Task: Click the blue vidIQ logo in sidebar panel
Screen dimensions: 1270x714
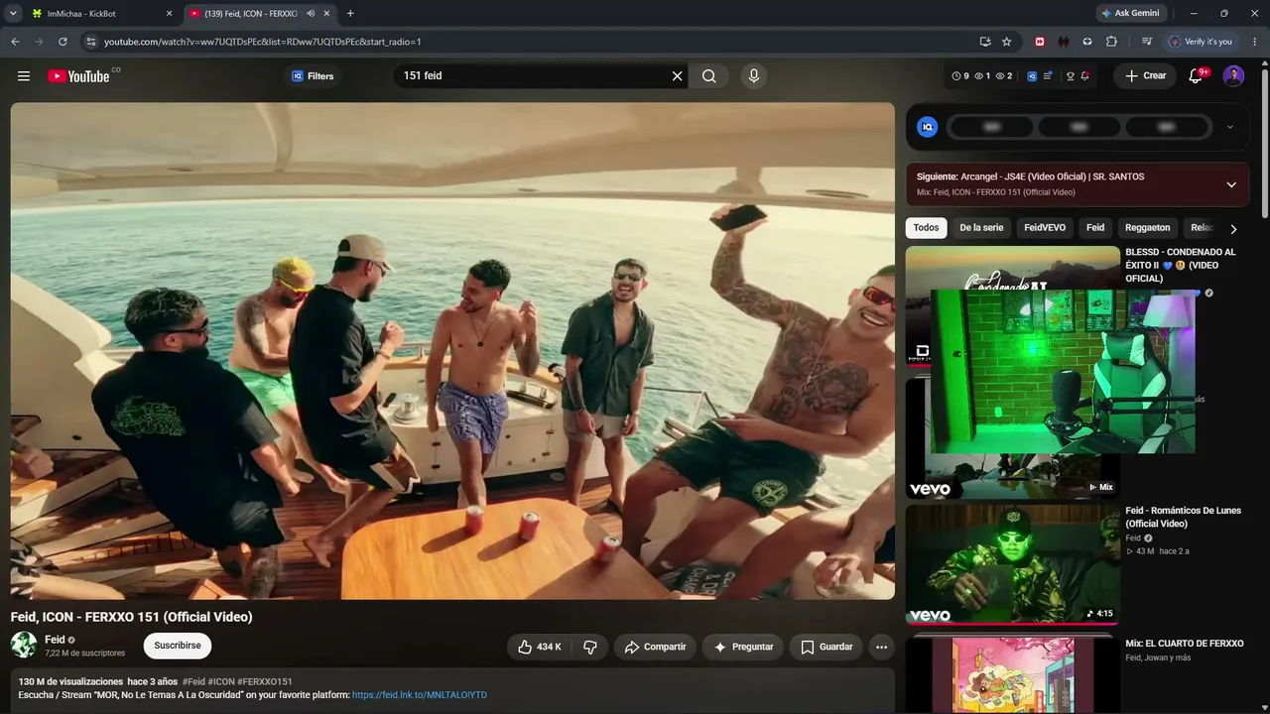Action: 927,127
